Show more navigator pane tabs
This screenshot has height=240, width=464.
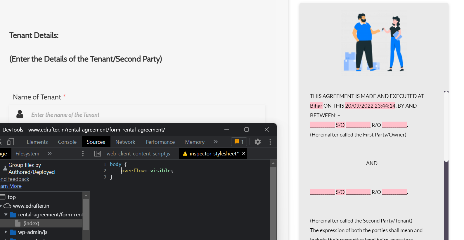pos(50,154)
